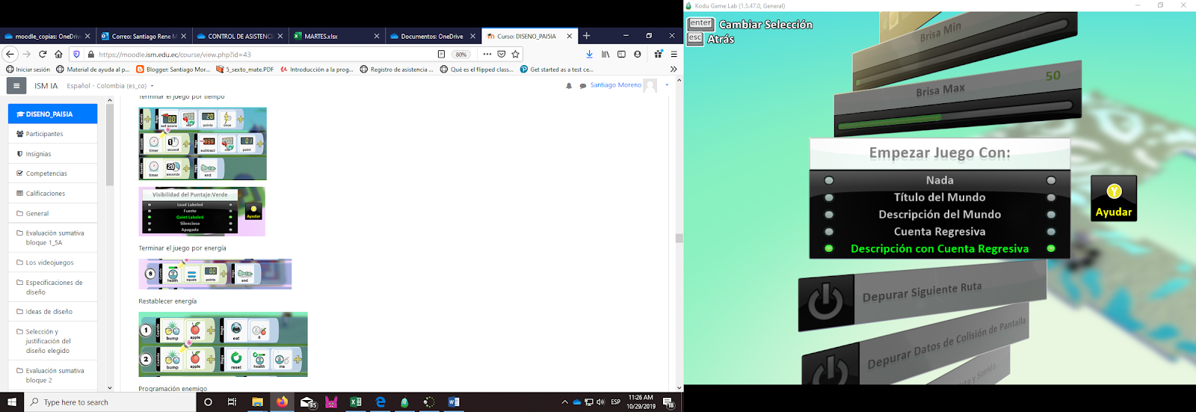Open Blogger Santiago Mor bookmark
Screen dimensions: 1196x412
[x=173, y=70]
